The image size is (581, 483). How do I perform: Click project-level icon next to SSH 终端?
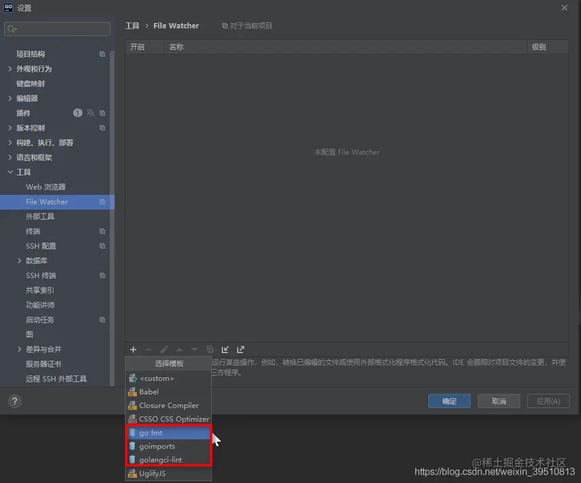coord(102,276)
